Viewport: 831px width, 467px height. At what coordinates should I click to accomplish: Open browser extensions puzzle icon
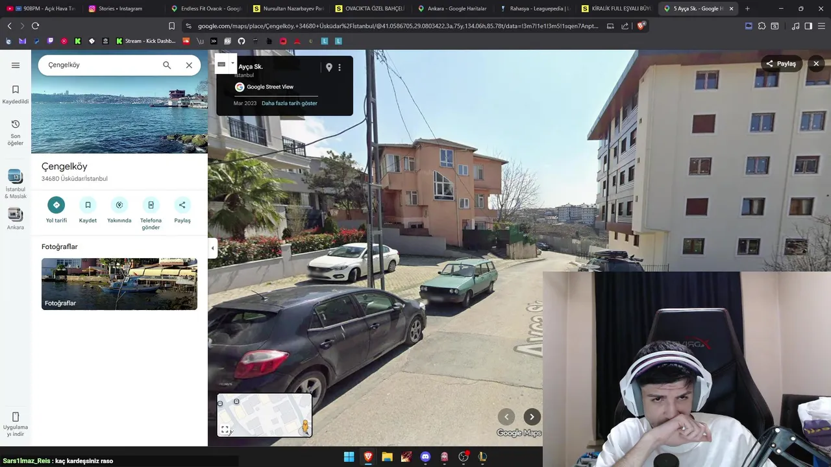(x=762, y=26)
